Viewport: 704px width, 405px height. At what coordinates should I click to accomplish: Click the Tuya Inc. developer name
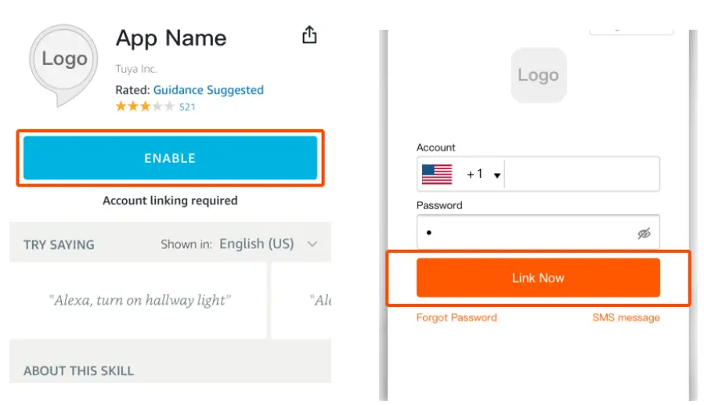click(x=137, y=69)
